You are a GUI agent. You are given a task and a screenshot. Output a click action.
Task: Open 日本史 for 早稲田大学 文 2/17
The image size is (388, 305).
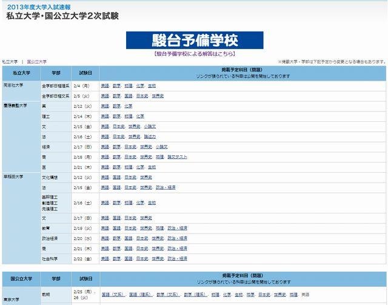[130, 218]
